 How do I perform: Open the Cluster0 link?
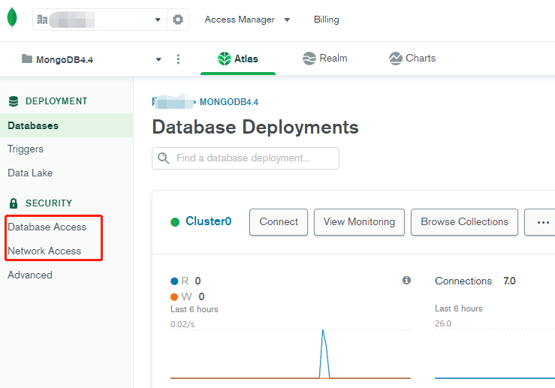[x=208, y=221]
